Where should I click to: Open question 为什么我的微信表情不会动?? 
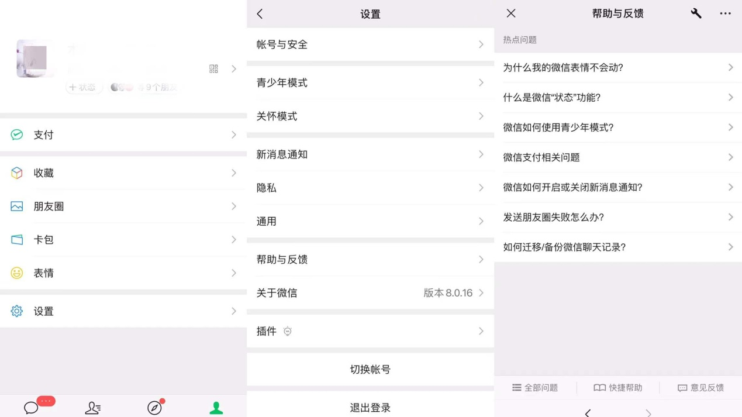tap(618, 68)
